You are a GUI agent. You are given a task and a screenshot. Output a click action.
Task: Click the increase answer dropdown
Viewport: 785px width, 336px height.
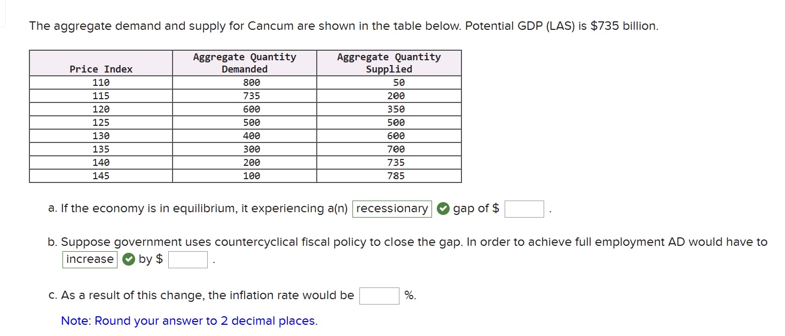tap(90, 259)
